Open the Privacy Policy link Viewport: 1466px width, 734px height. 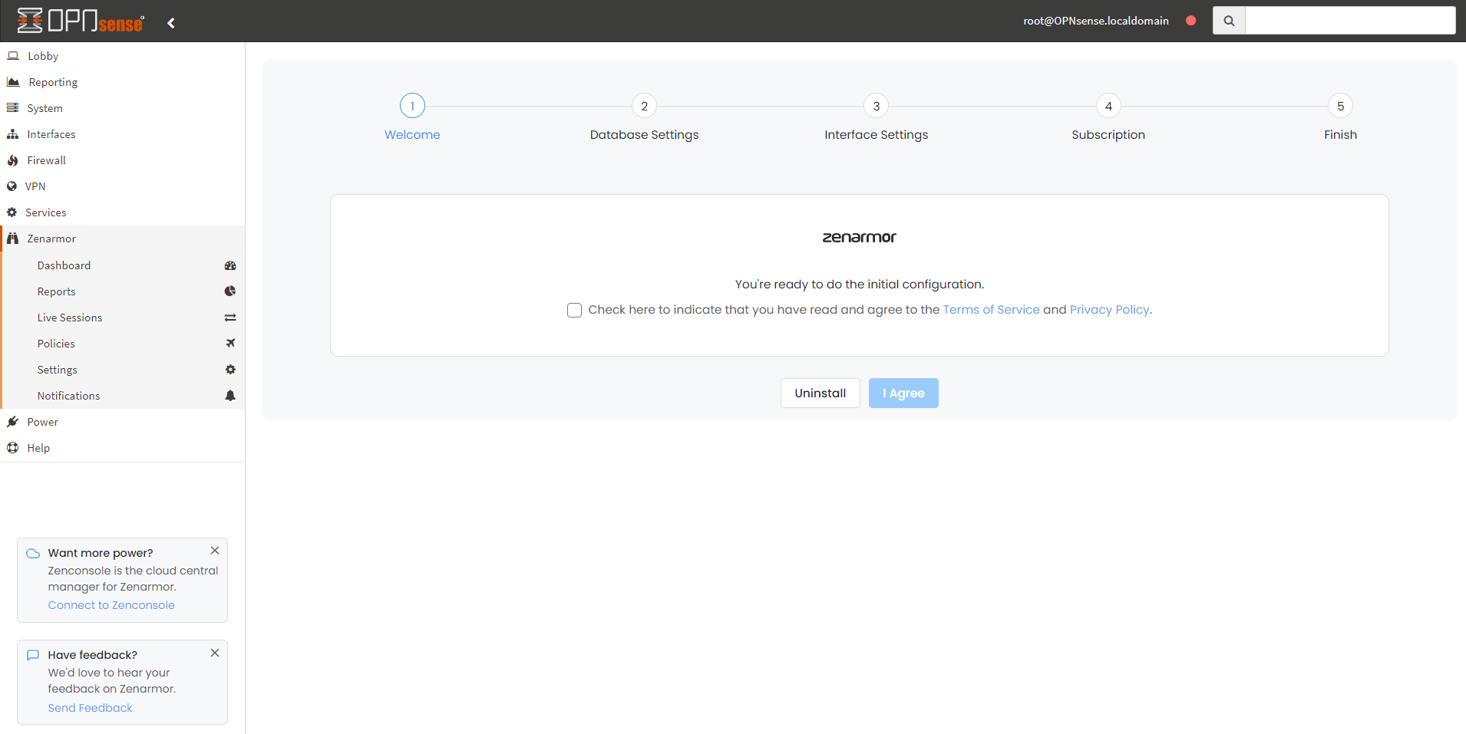[1108, 309]
